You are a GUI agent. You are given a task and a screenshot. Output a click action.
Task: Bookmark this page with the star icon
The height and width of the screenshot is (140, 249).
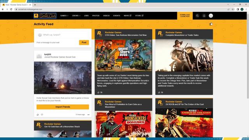[233, 9]
